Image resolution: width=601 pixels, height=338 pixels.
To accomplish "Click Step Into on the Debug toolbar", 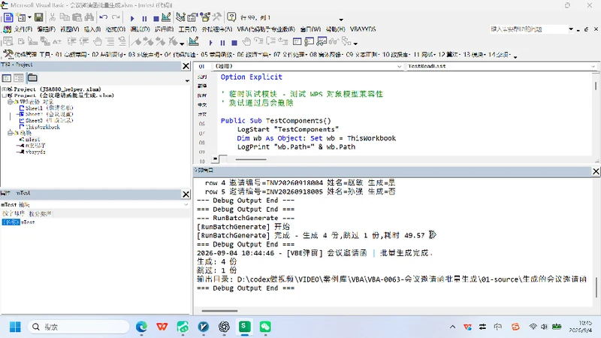I will (x=258, y=41).
